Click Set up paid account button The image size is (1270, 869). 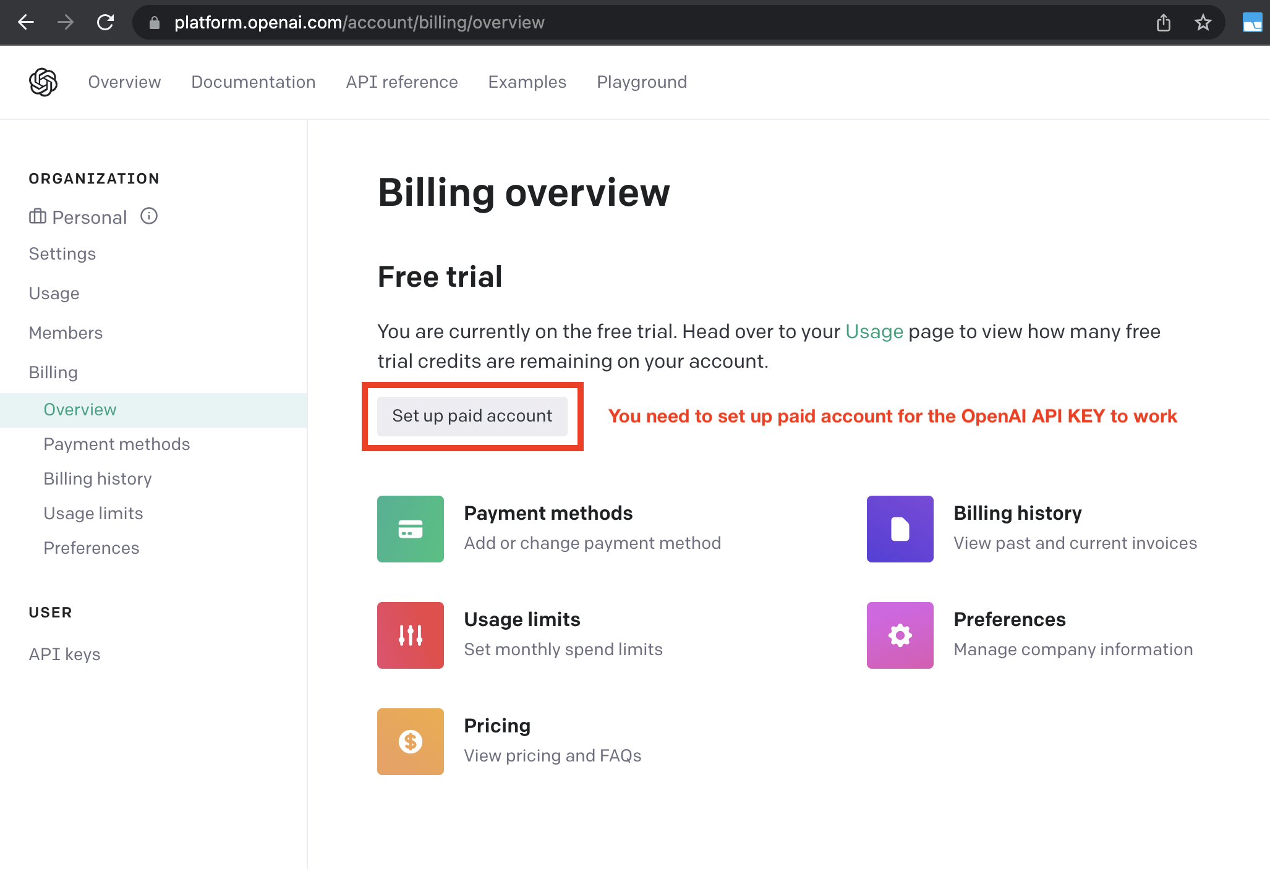click(473, 416)
